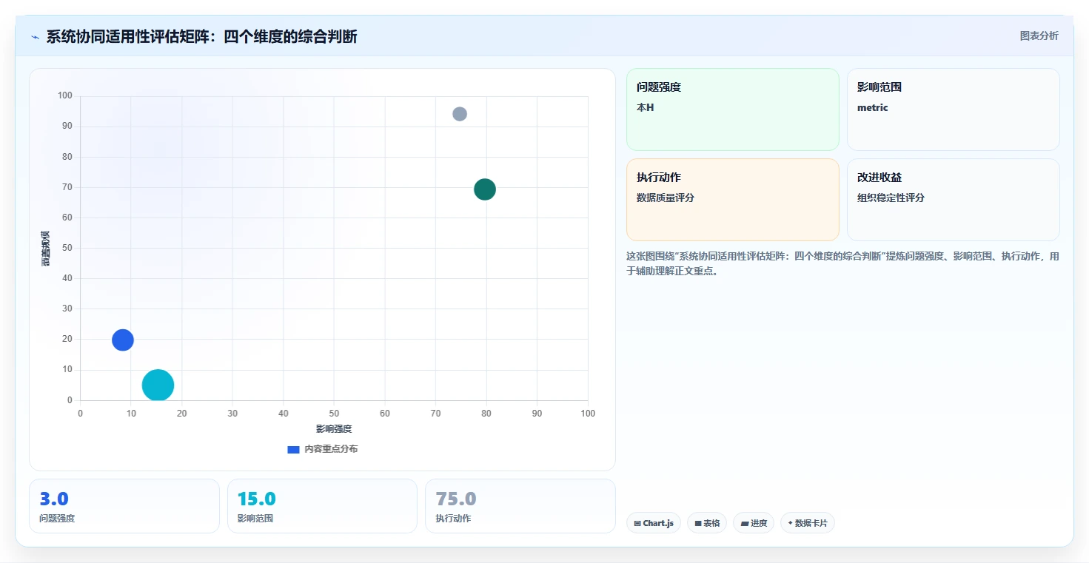This screenshot has height=563, width=1089.
Task: Click the 组织稳定性评分 text
Action: [x=891, y=198]
